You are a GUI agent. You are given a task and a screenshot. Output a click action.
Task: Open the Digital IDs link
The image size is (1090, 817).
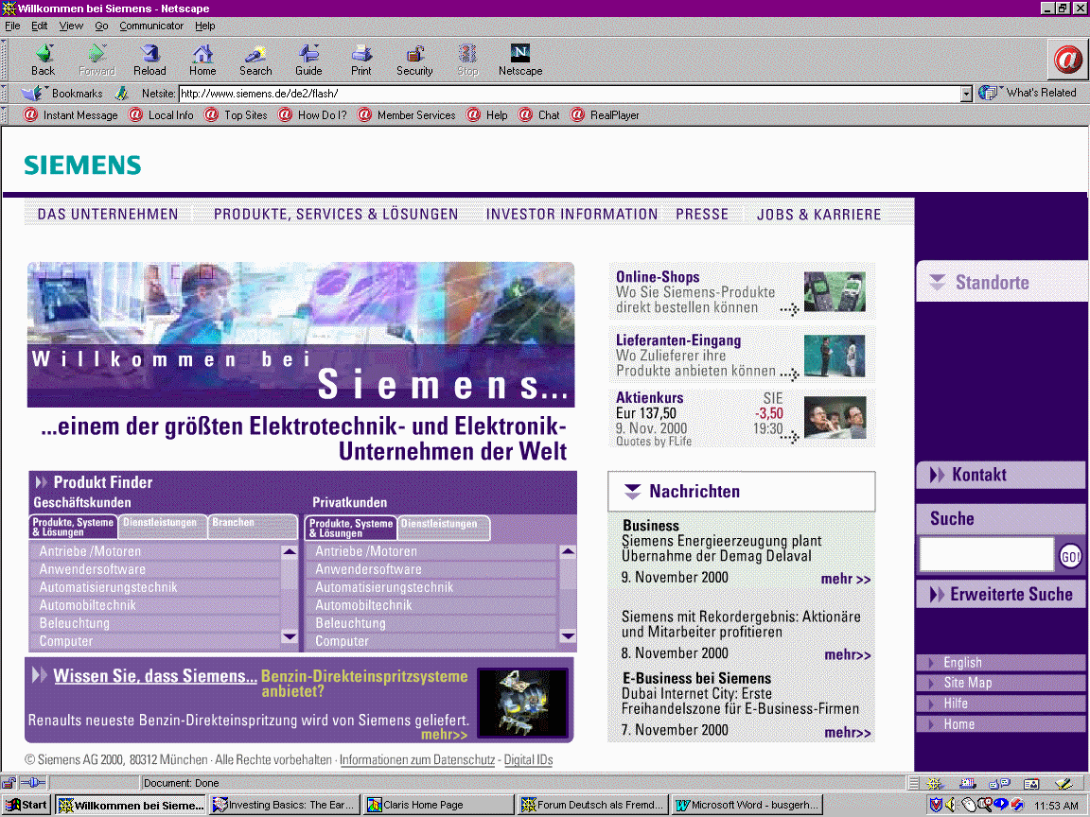pos(528,760)
